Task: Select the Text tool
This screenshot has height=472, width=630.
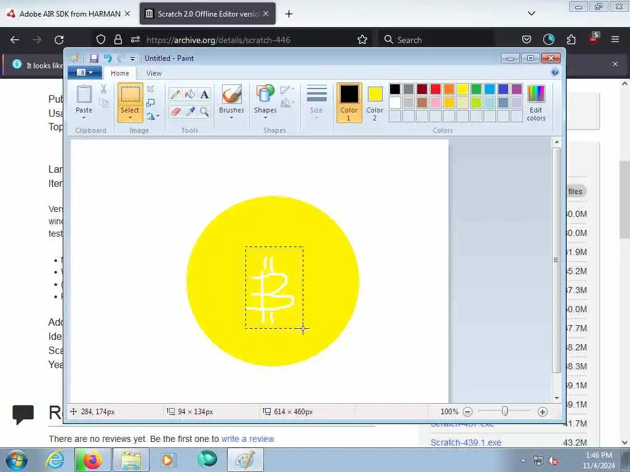Action: click(x=204, y=94)
